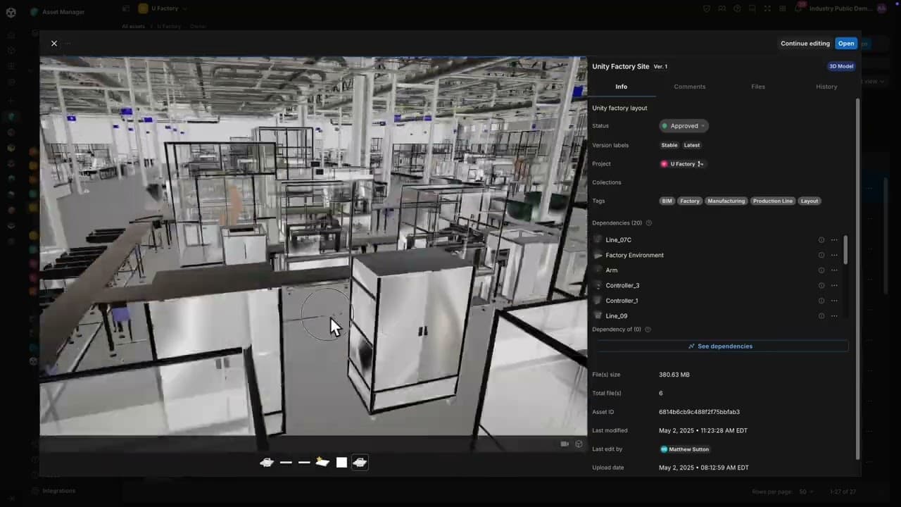Click the Stable version label
Viewport: 901px width, 507px height.
669,145
